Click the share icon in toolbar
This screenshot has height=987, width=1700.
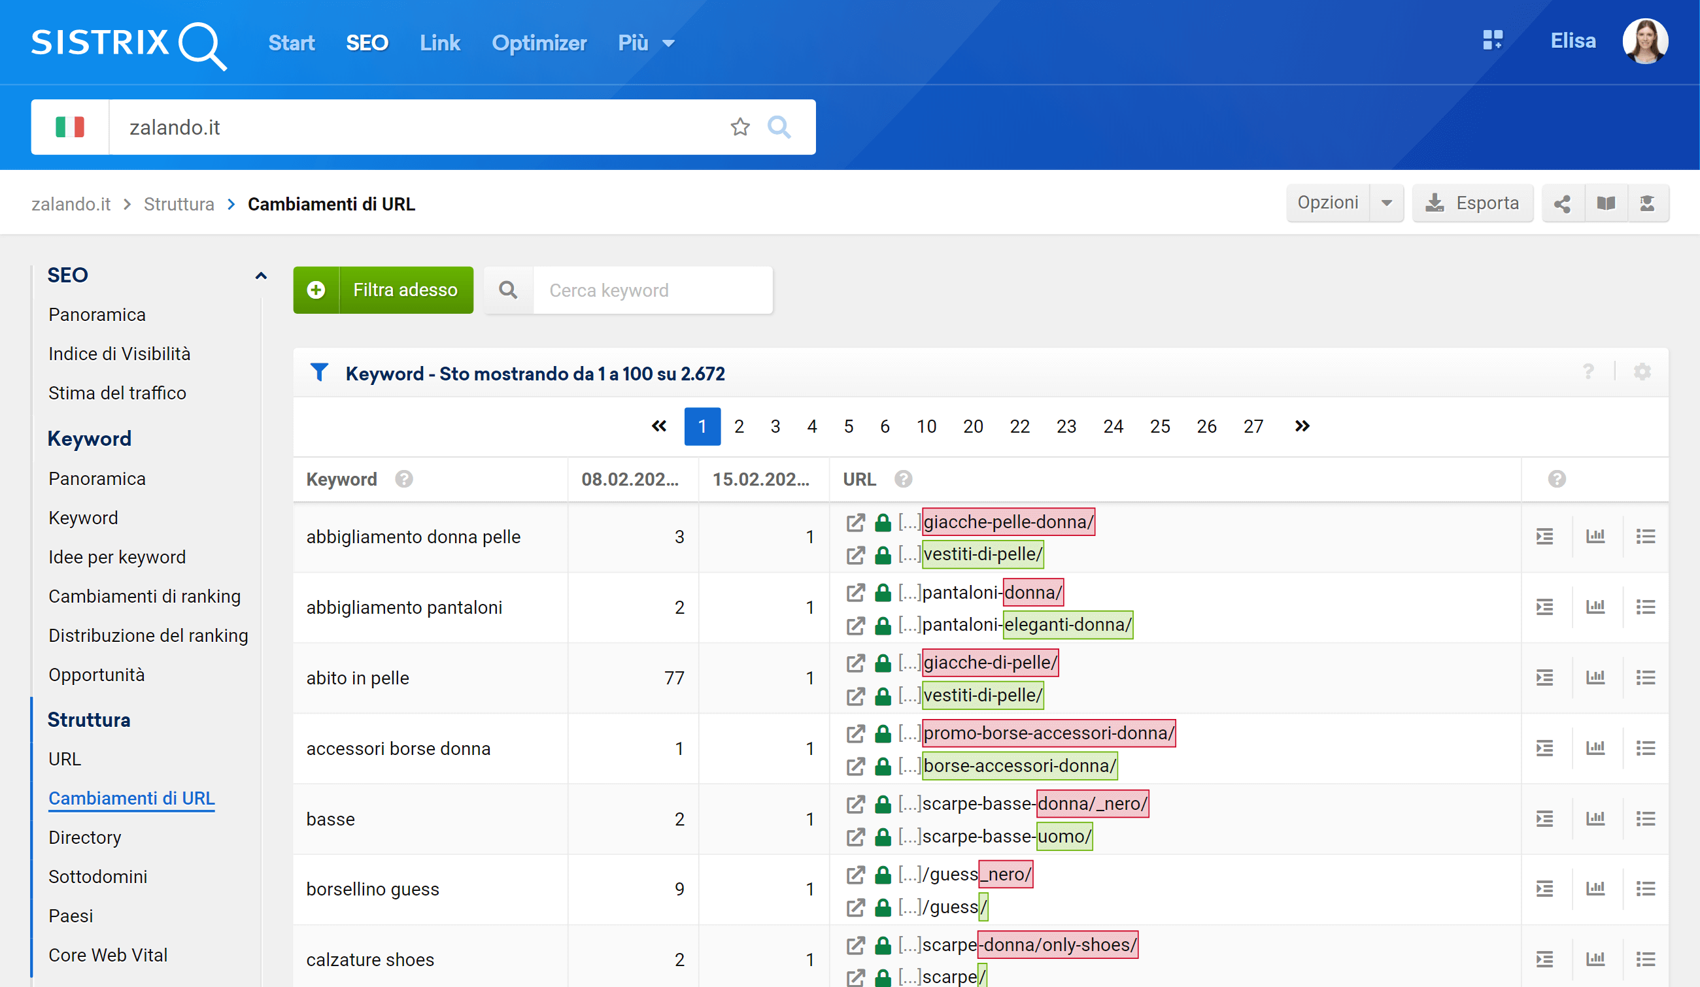[1563, 203]
